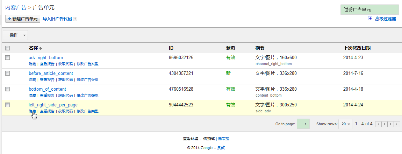Image resolution: width=402 pixels, height=154 pixels.
Task: Open the bottom_of_content ad unit link
Action: (x=47, y=89)
